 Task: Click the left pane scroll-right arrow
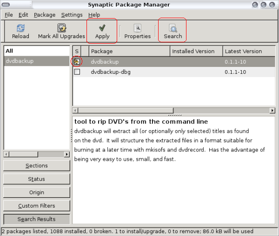(66, 154)
